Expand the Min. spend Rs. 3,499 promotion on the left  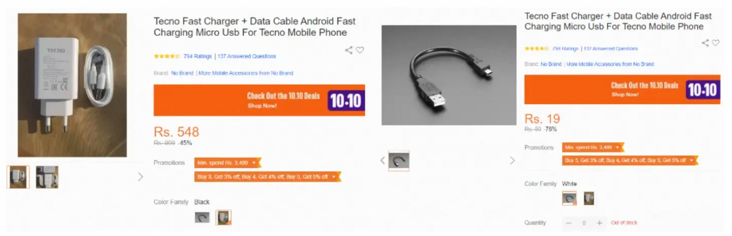(x=227, y=163)
